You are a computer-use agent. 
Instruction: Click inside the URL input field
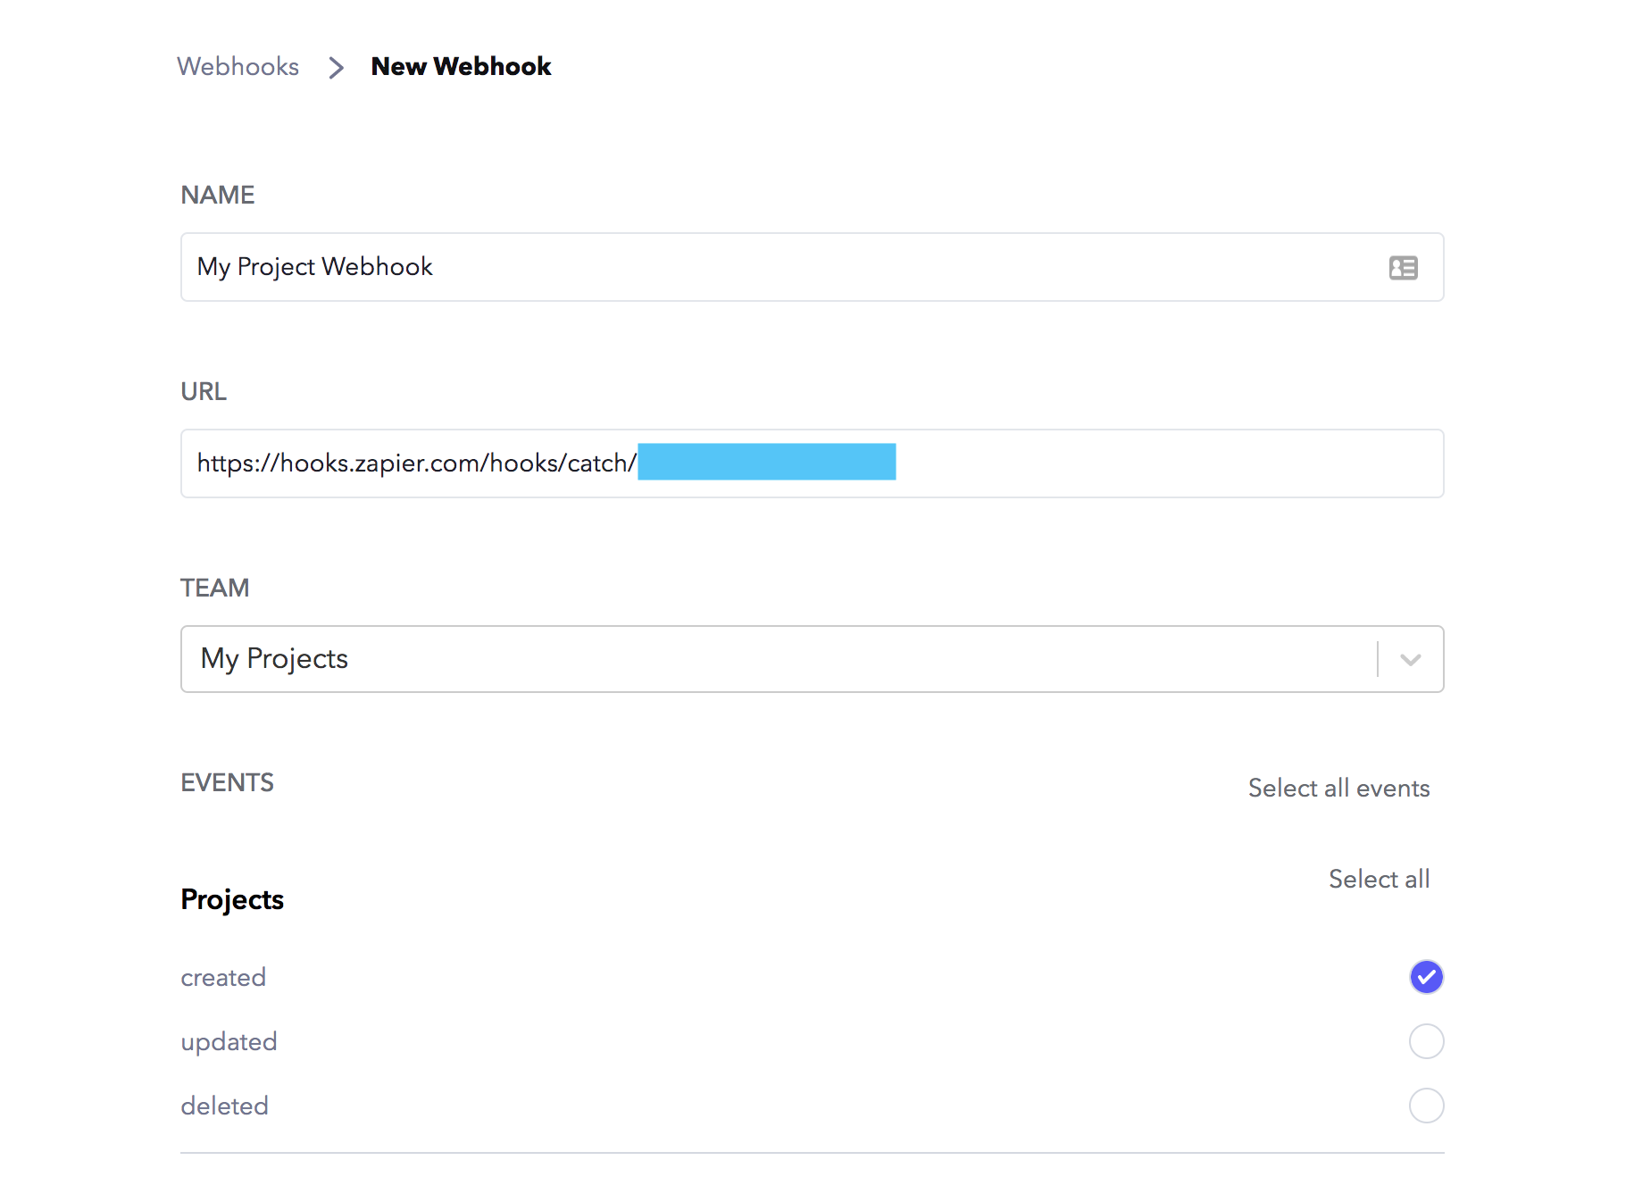tap(1071, 463)
